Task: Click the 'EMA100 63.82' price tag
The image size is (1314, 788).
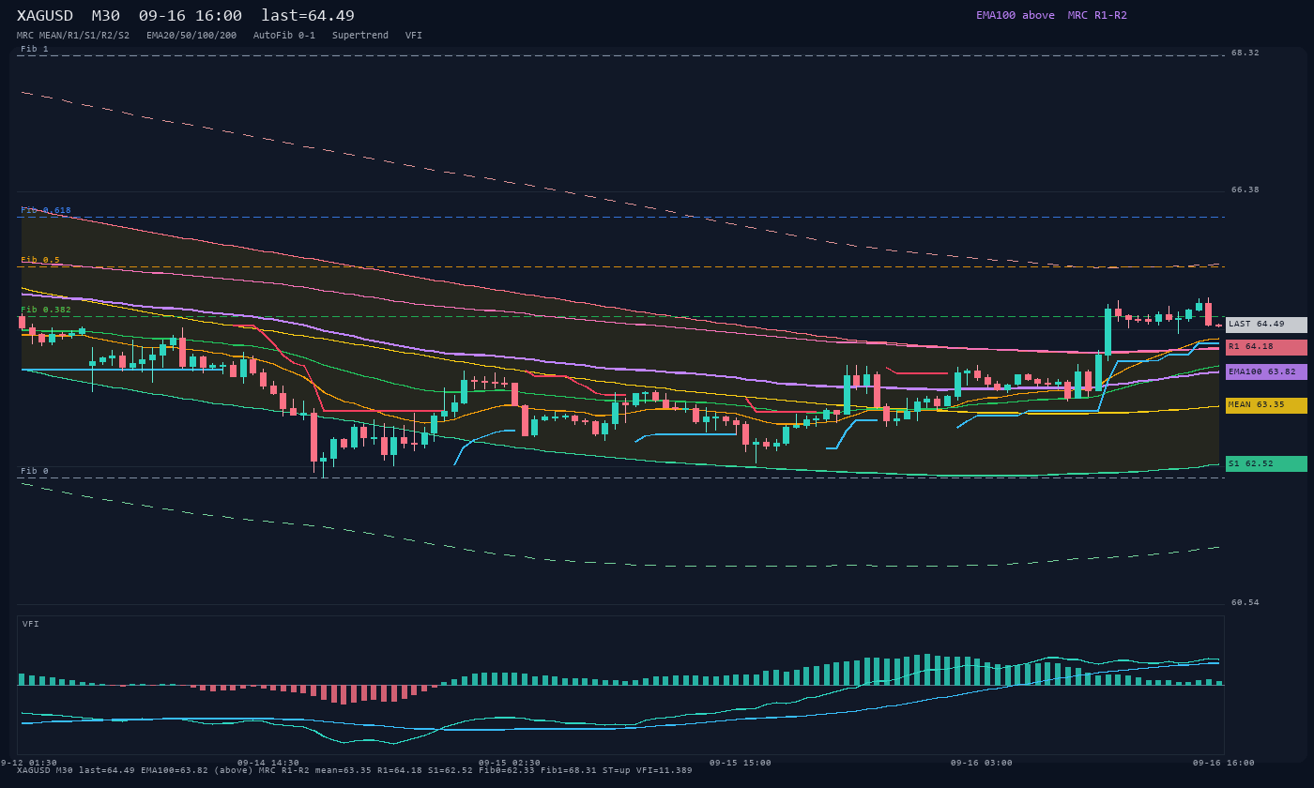Action: 1266,371
